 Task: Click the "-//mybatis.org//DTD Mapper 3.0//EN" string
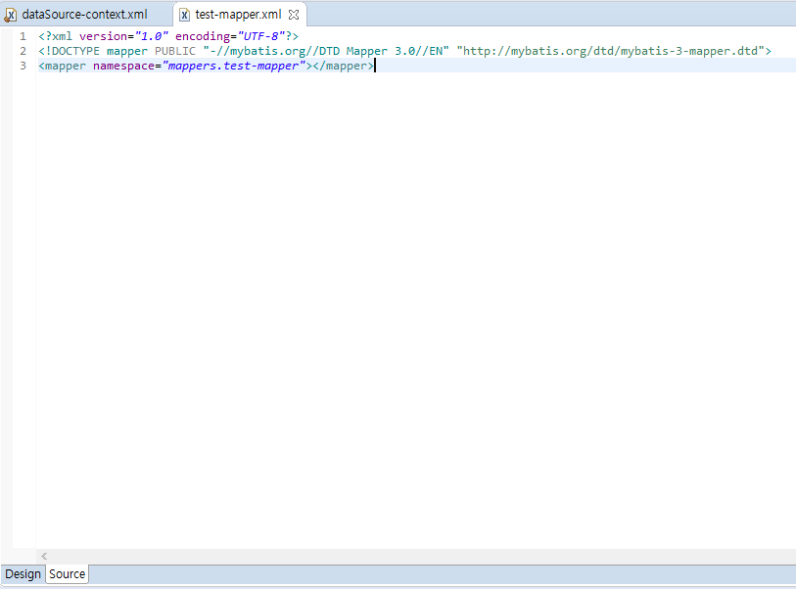(326, 51)
